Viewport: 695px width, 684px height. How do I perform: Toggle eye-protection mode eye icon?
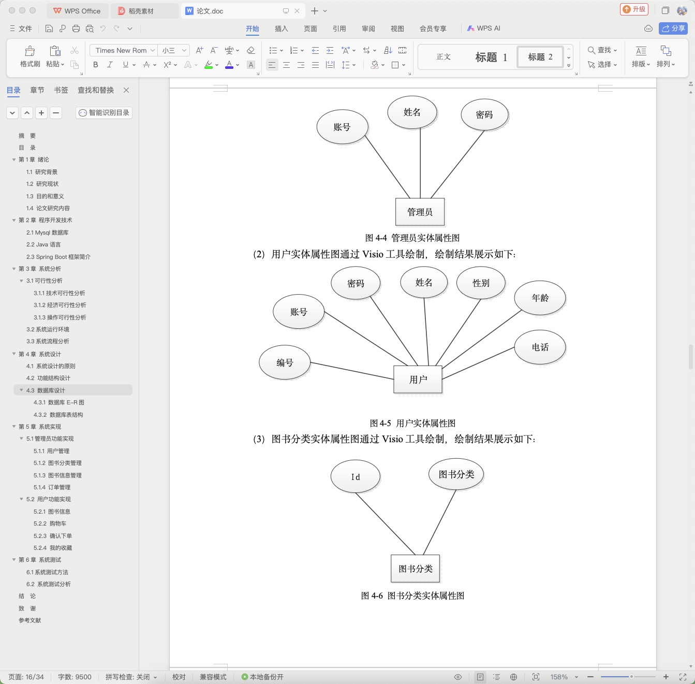(458, 677)
